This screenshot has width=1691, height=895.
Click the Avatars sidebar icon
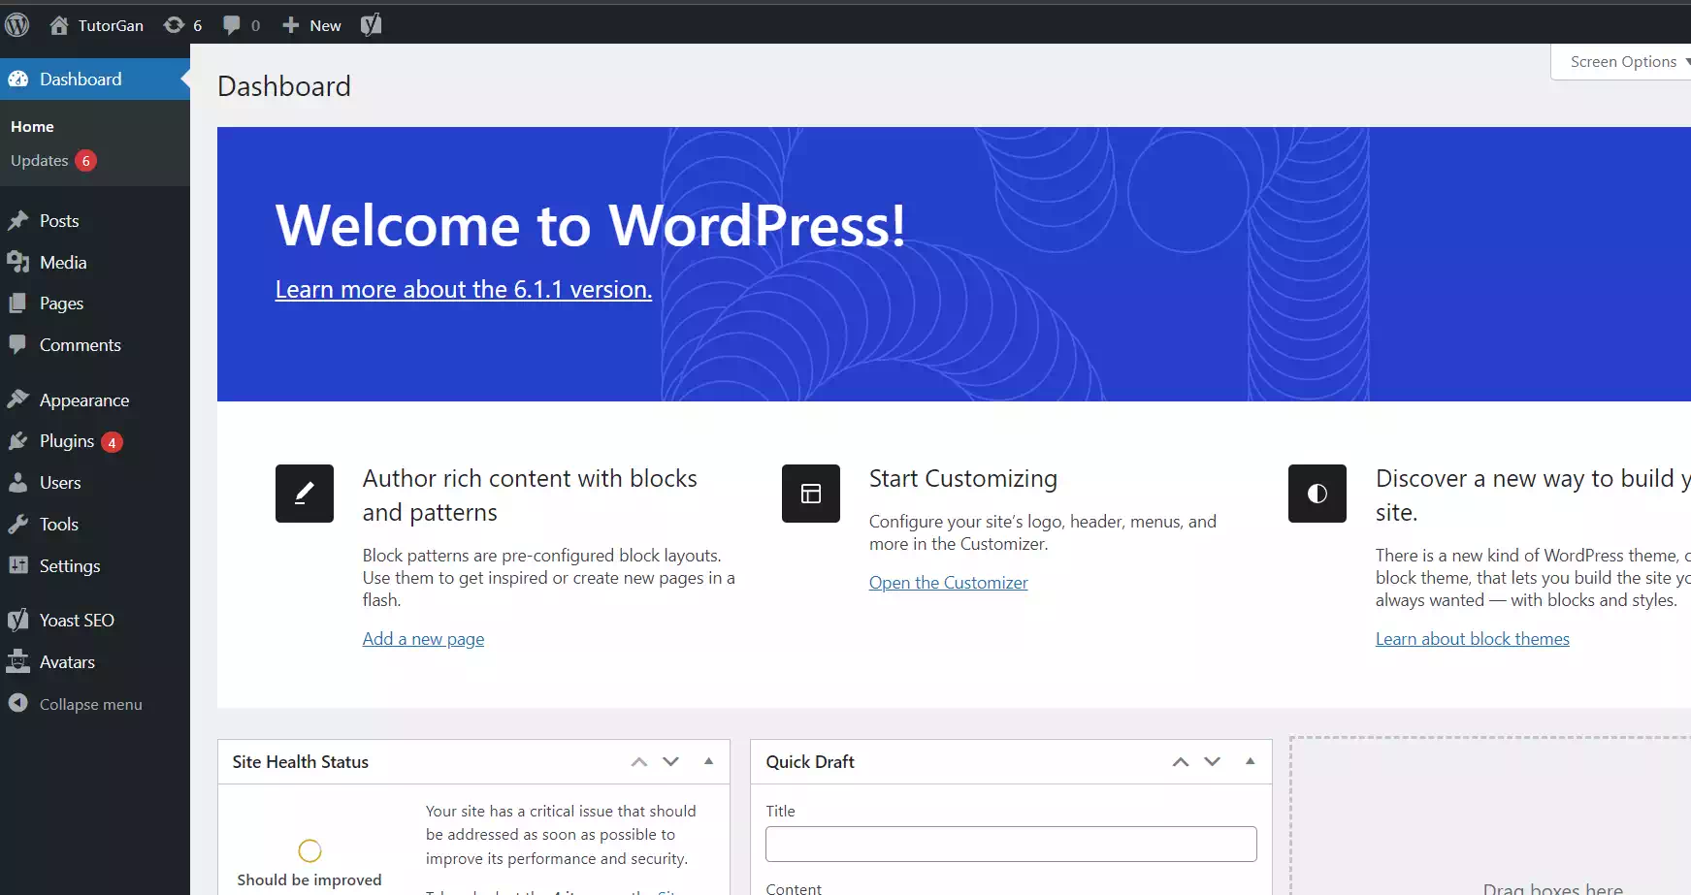point(17,662)
